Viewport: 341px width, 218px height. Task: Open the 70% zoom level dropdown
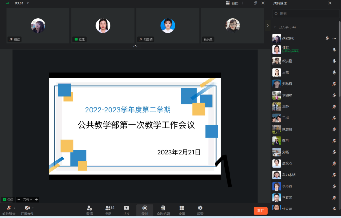pos(27,199)
